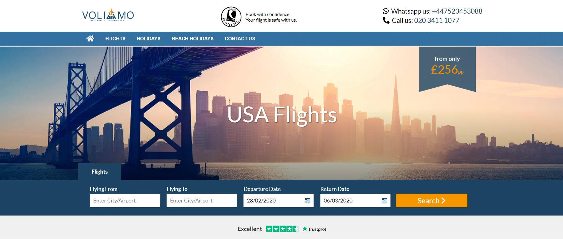The image size is (563, 239).
Task: Click the phone handset icon
Action: pos(386,20)
